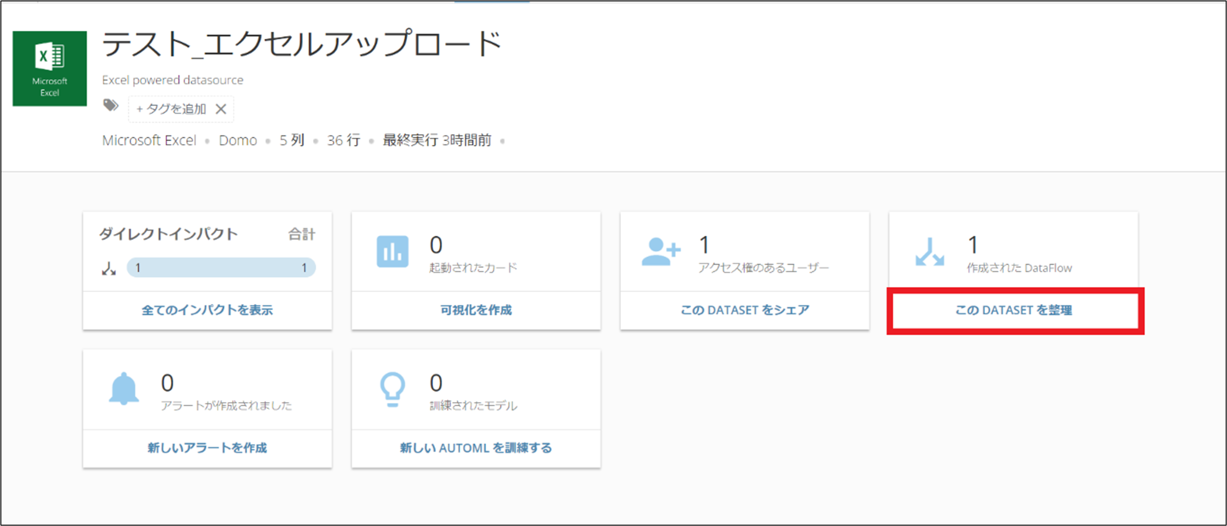Click この DATASET をシェア

pyautogui.click(x=745, y=310)
